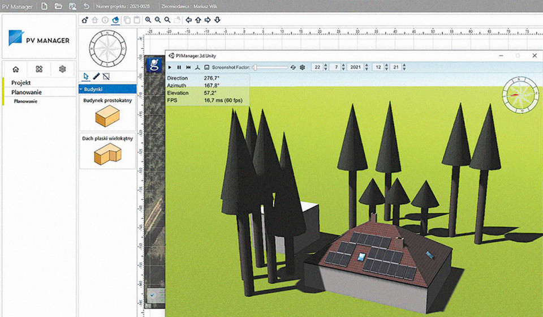Image resolution: width=543 pixels, height=317 pixels.
Task: Select the crossed-rectangle tool
Action: (x=106, y=76)
